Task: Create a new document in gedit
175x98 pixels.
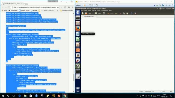Action: click(83, 13)
